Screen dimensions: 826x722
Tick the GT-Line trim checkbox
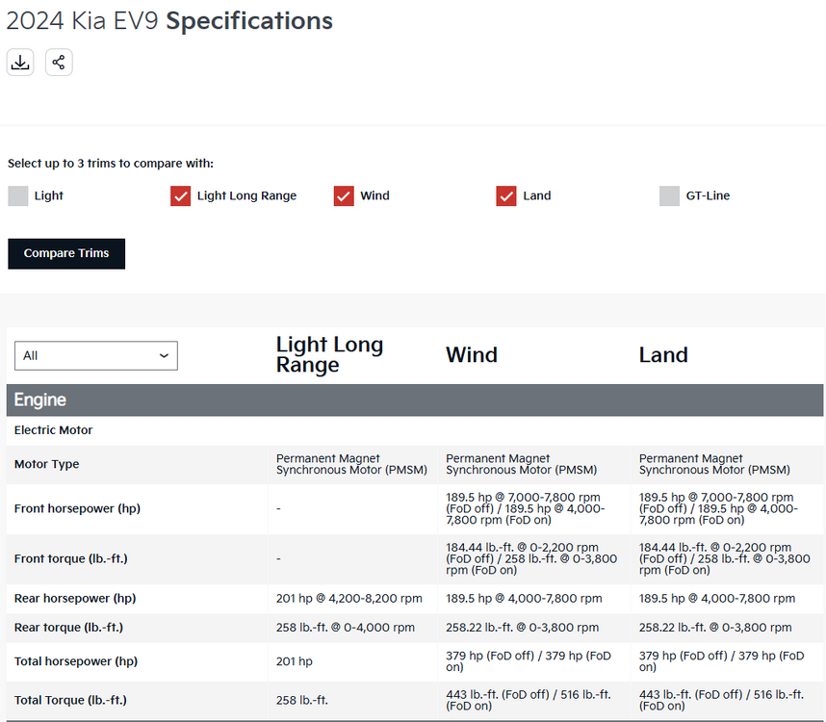point(670,196)
